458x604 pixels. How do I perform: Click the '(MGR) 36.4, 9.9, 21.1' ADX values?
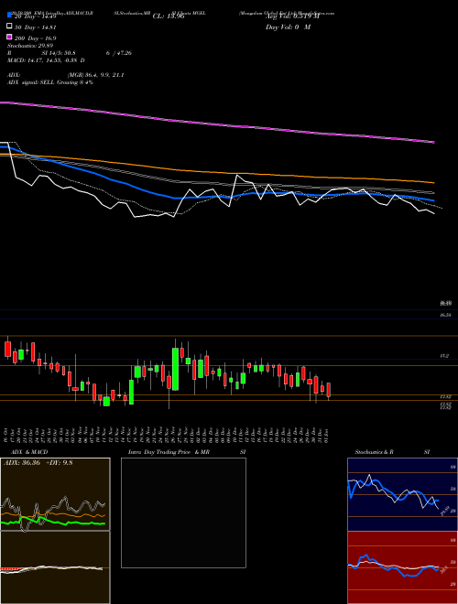coord(95,75)
